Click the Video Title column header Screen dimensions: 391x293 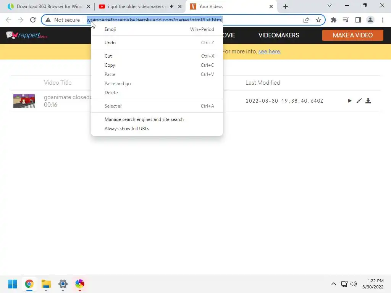[58, 83]
